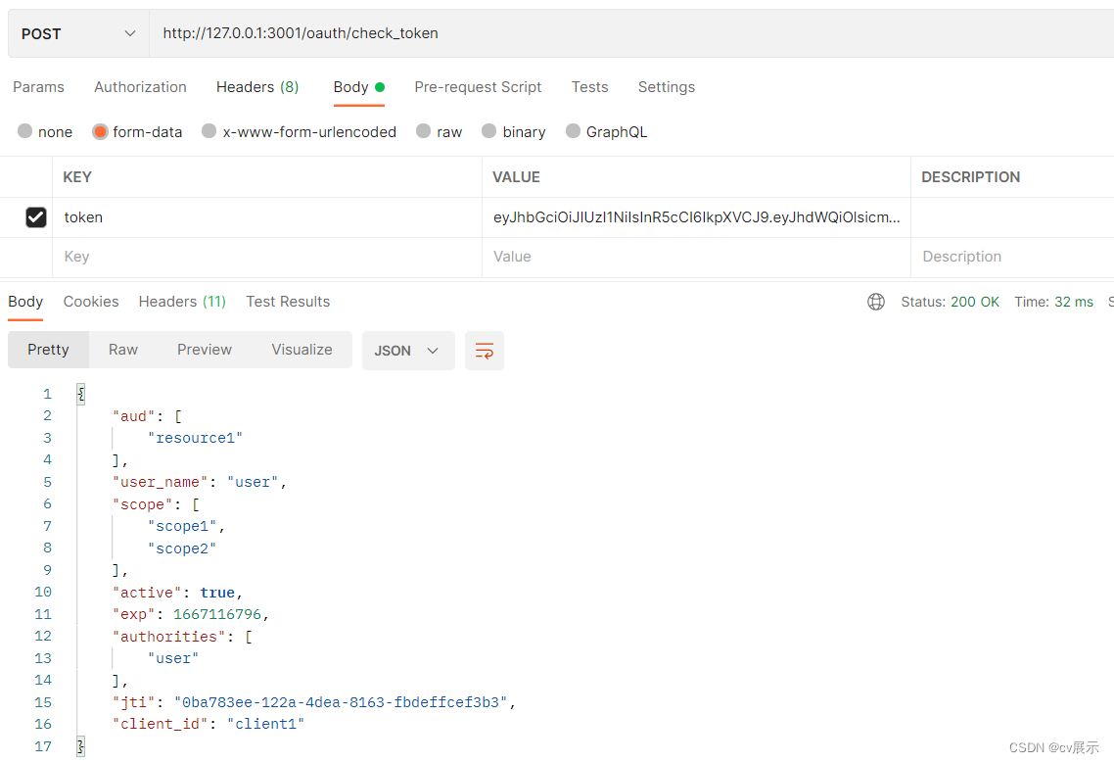Screen dimensions: 1114x763
Task: Show the response Cookies tab
Action: [x=91, y=302]
